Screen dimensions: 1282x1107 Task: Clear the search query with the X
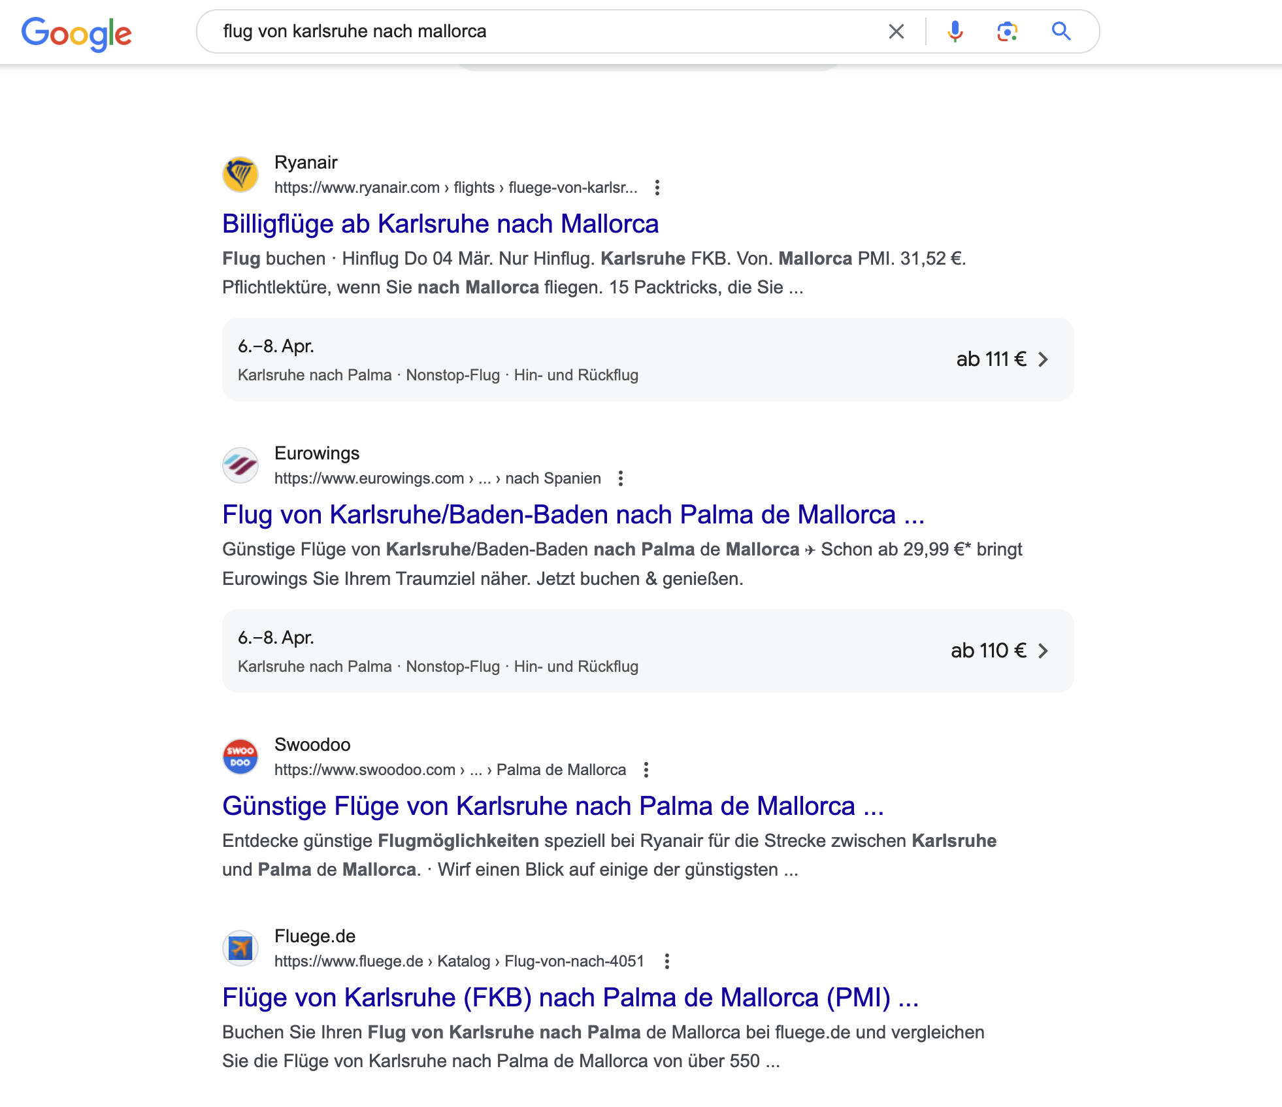[896, 31]
